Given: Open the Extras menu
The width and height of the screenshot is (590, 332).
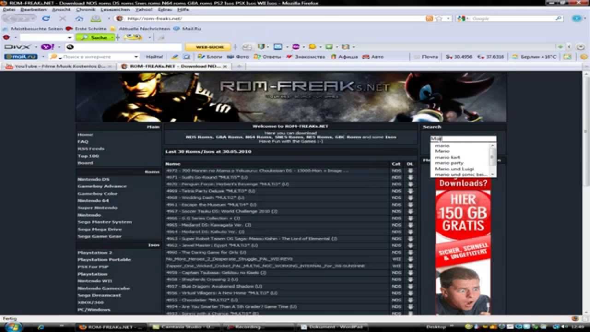Looking at the screenshot, I should pos(165,9).
